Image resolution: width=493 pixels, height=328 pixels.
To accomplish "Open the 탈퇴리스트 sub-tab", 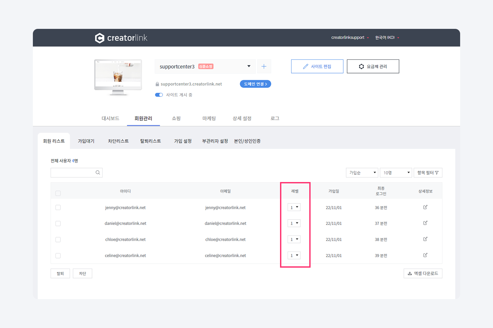I will [151, 141].
